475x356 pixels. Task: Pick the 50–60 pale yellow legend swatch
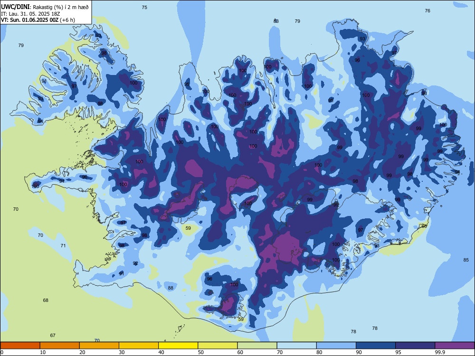(218, 346)
